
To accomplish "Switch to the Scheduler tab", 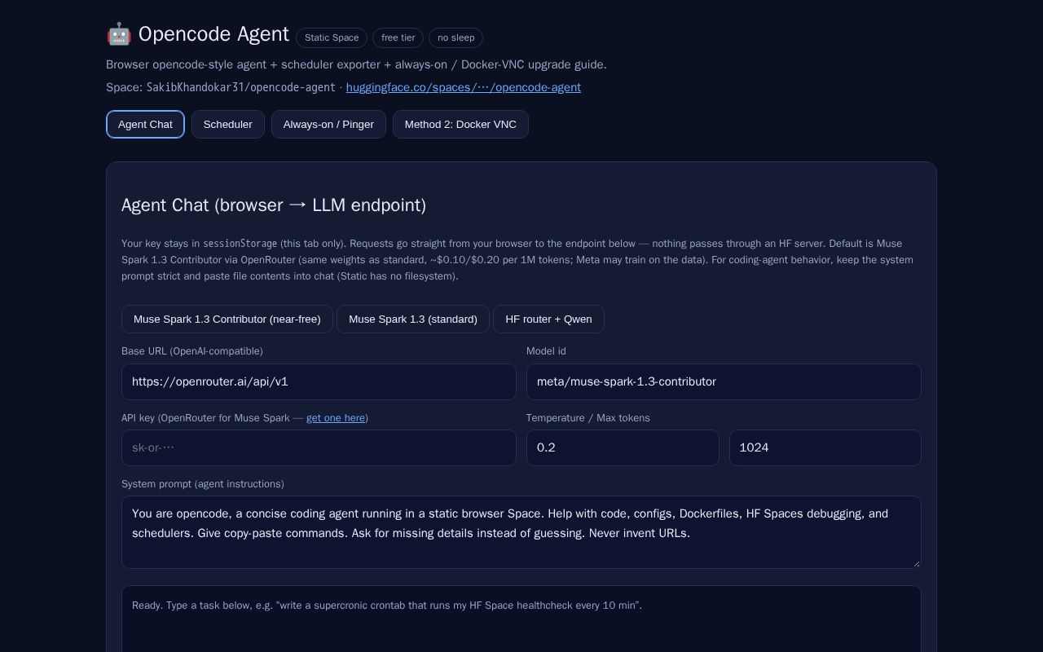I will pos(228,125).
